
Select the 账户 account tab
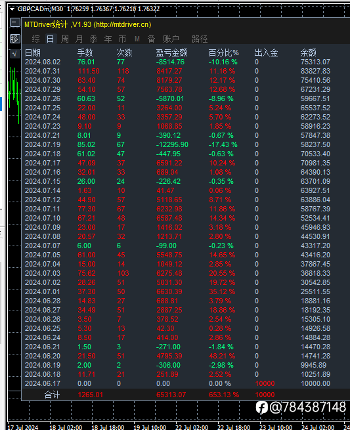click(x=171, y=39)
